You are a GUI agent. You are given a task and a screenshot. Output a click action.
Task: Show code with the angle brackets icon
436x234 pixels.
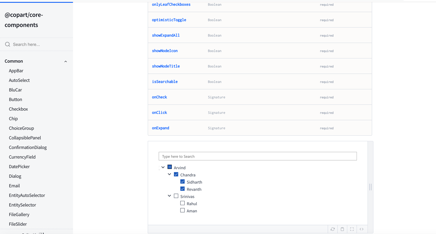(x=361, y=229)
